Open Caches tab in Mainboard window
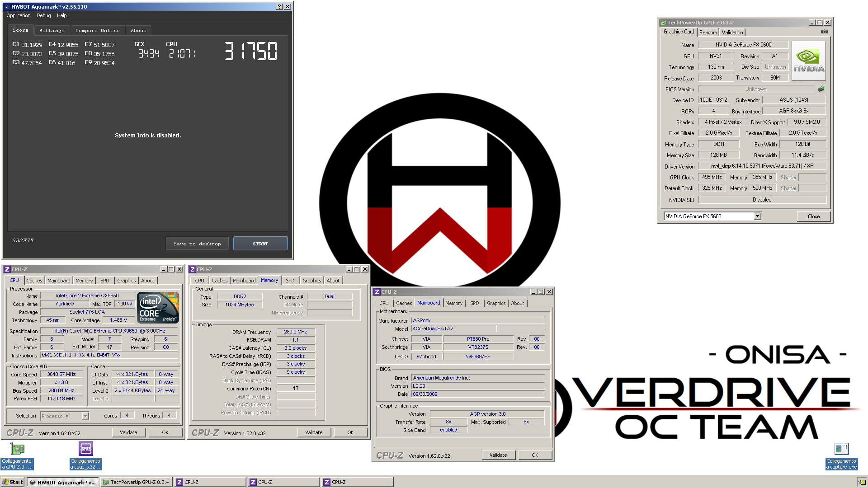 click(x=404, y=303)
